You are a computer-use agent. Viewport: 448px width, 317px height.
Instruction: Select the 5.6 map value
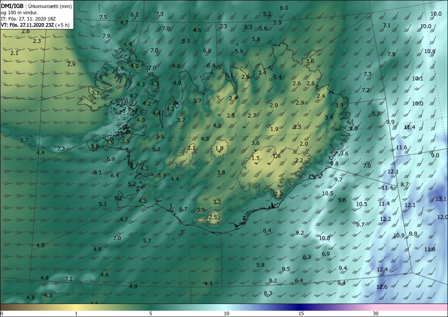[342, 200]
